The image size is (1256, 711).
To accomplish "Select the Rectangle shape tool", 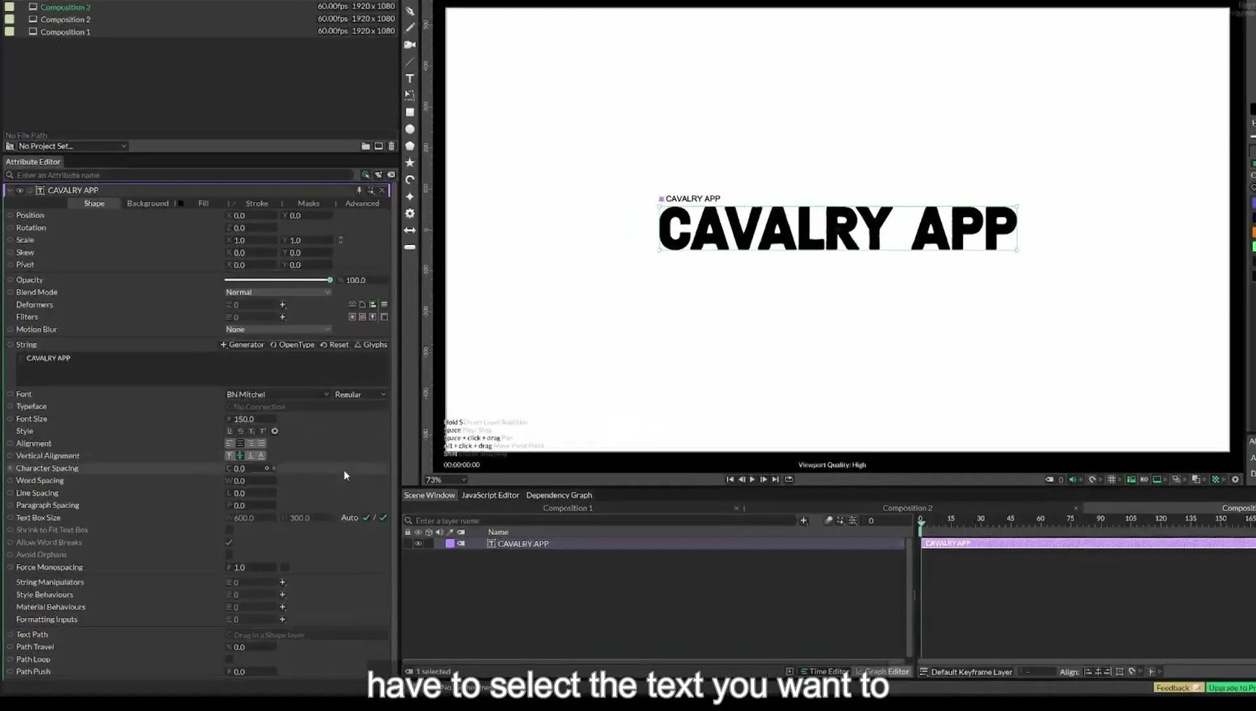I will coord(410,112).
